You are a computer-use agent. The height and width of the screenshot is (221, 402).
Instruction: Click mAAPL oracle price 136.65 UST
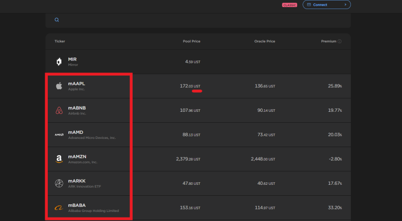[x=265, y=86]
